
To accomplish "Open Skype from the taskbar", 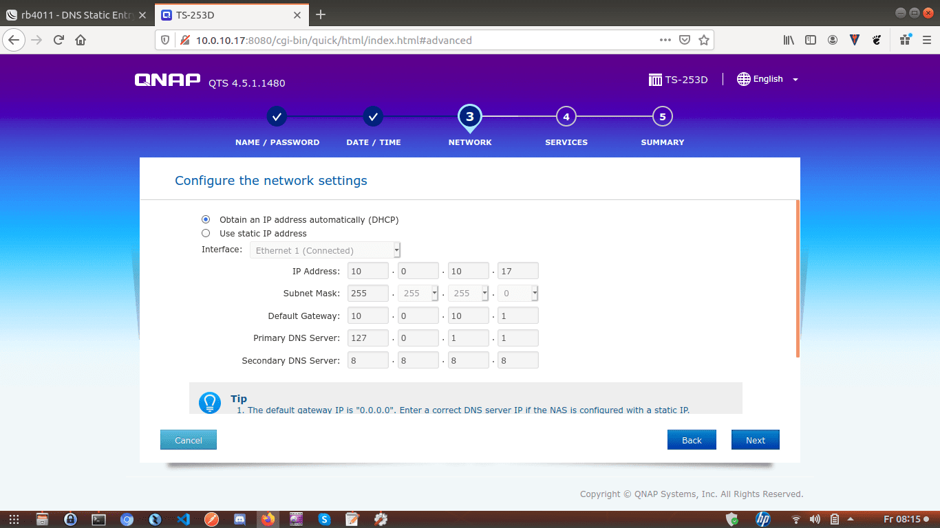I will (x=324, y=519).
